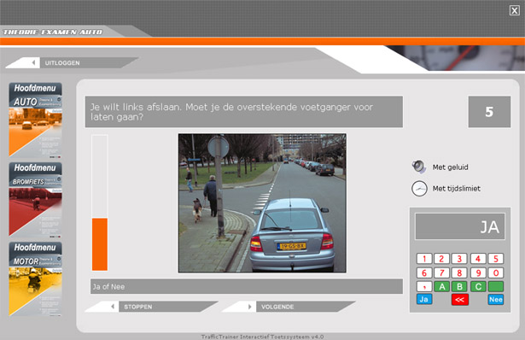Viewport: 525px width, 340px height.
Task: Click the orange time progress bar
Action: tap(100, 244)
